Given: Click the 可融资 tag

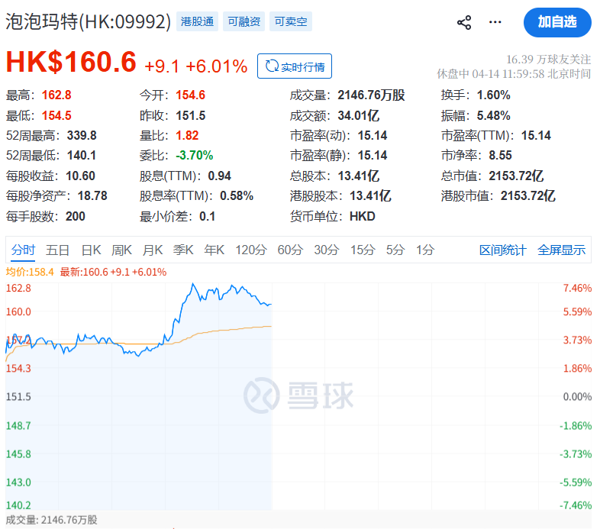Looking at the screenshot, I should point(244,21).
